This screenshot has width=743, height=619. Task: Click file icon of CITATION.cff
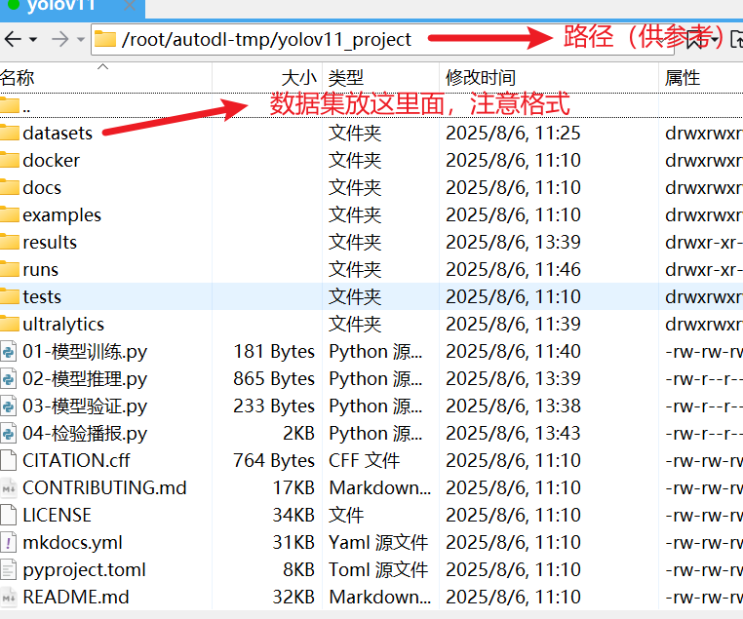(x=8, y=460)
